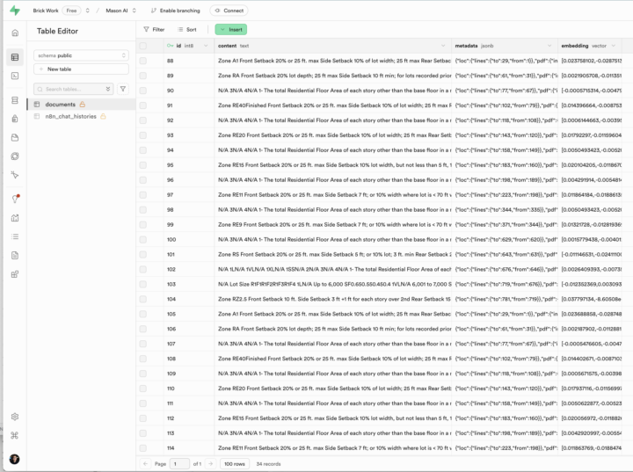Open Realtime cursor icon in sidebar
This screenshot has height=472, width=633.
coord(15,175)
